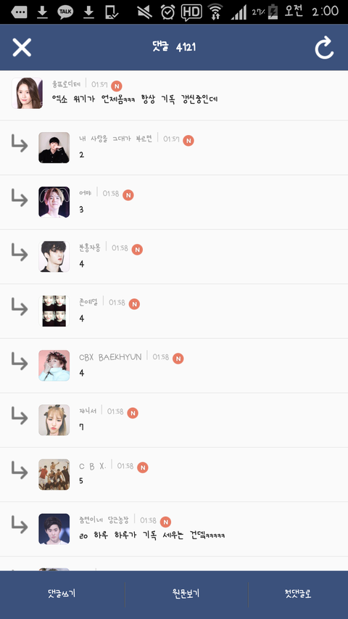Tap the Wi-Fi status icon
This screenshot has height=619, width=348.
click(x=215, y=12)
